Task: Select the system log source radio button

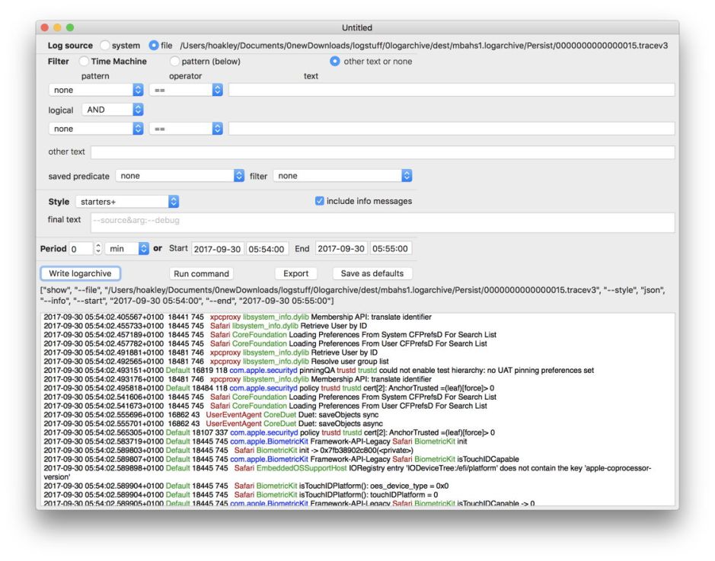Action: [x=105, y=46]
